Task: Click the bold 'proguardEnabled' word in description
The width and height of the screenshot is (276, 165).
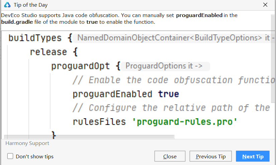Action: coord(199,15)
